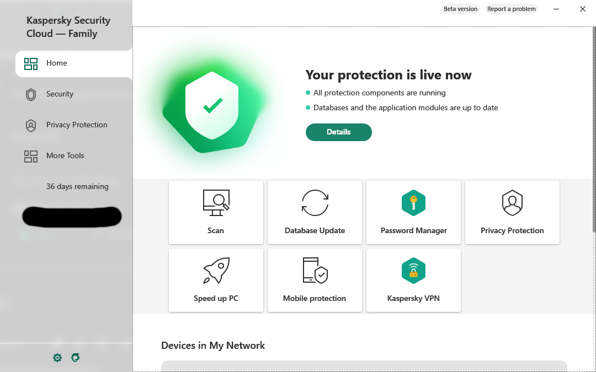Open the Privacy Protection tile in main panel

click(x=512, y=212)
